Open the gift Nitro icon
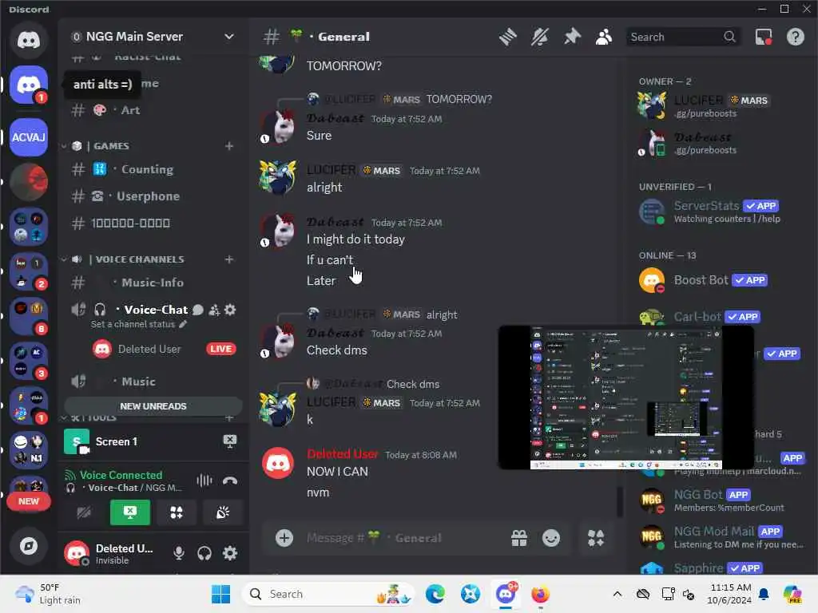Screen dimensions: 818x613 click(519, 538)
